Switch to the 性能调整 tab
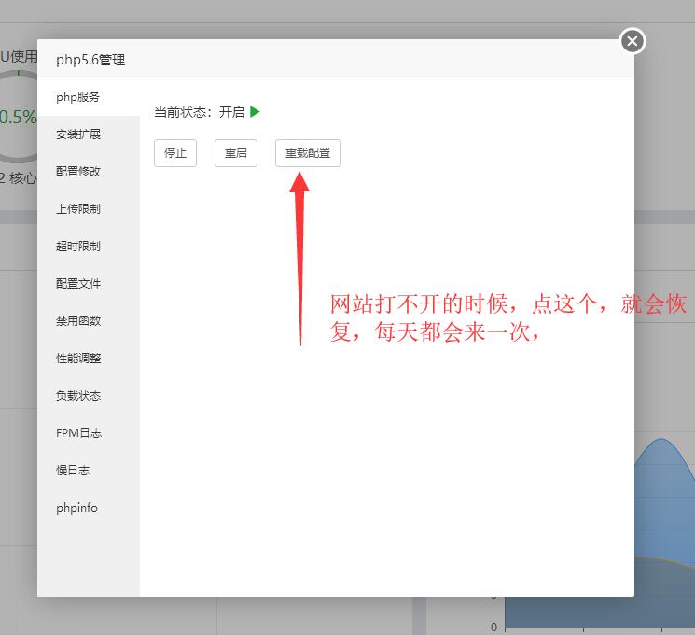The height and width of the screenshot is (635, 695). click(89, 358)
